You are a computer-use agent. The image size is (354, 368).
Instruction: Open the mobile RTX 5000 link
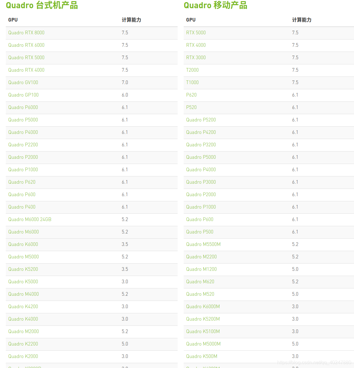click(196, 33)
